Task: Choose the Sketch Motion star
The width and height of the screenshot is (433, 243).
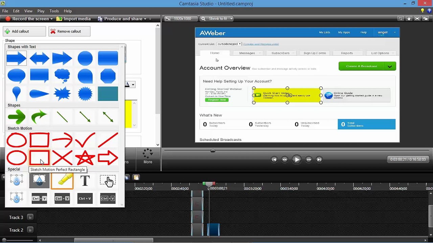Action: point(85,158)
